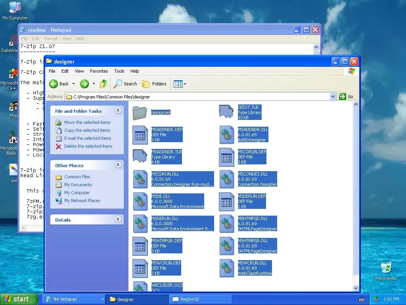Go up one folder level
This screenshot has width=406, height=305.
click(x=103, y=84)
